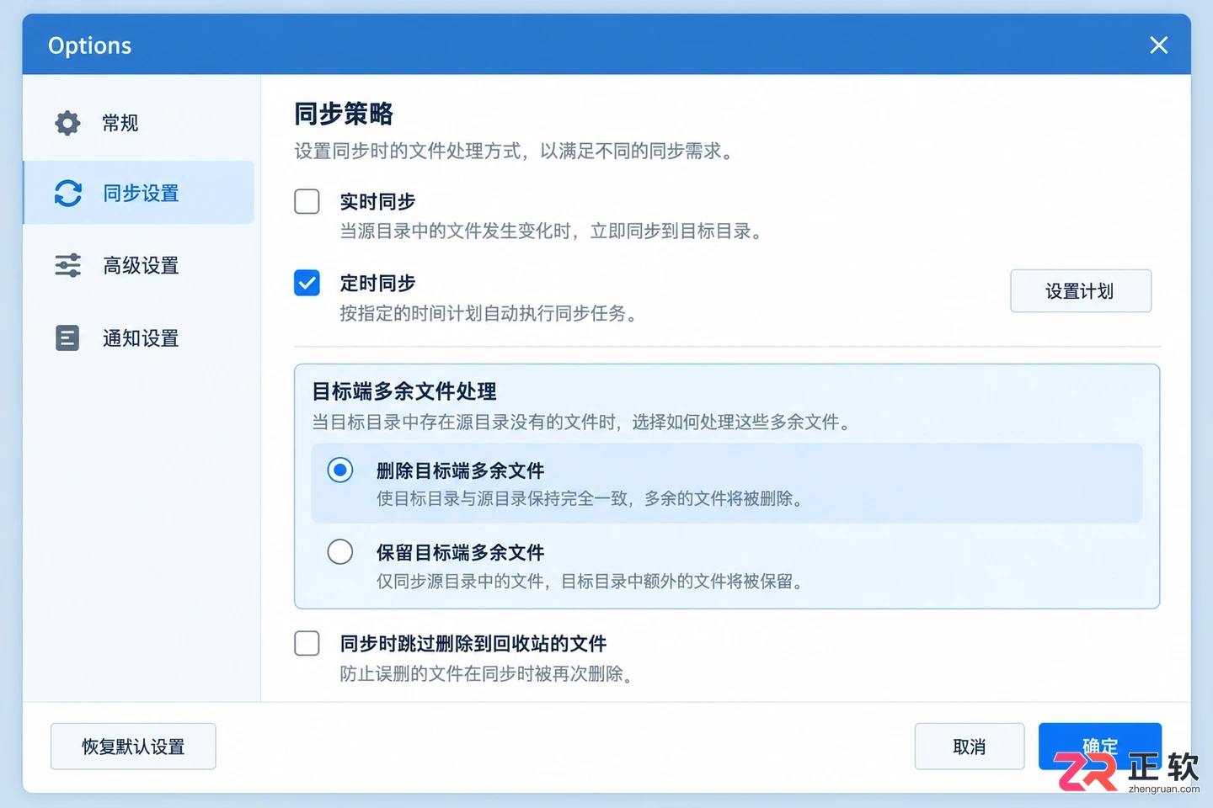Click the notification list icon beside 通知设置

point(67,338)
